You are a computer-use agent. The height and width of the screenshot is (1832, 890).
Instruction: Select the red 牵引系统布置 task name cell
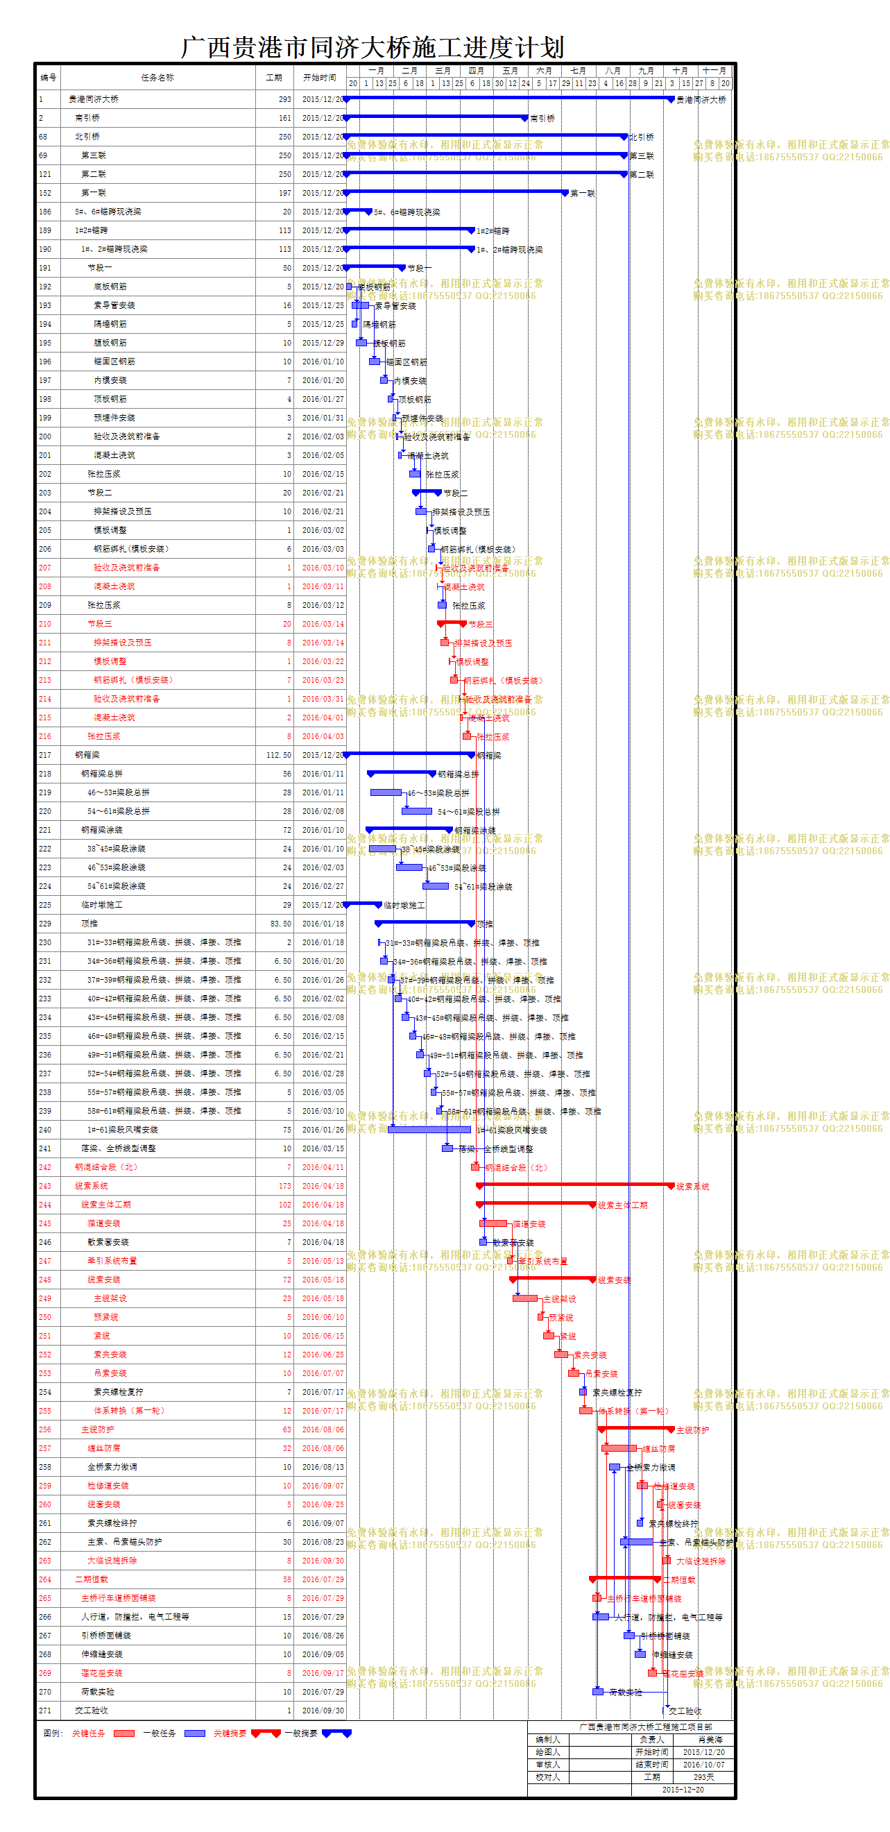tap(112, 1261)
